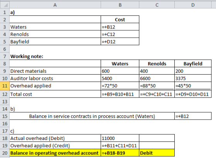The height and width of the screenshot is (158, 216).
Task: Click cell containing 'a)'
Action: tap(55, 12)
